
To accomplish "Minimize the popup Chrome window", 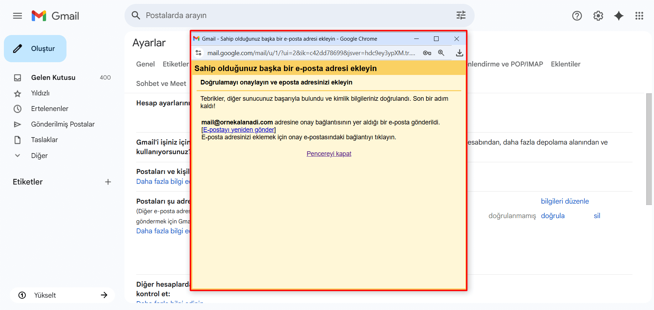I will tap(416, 39).
